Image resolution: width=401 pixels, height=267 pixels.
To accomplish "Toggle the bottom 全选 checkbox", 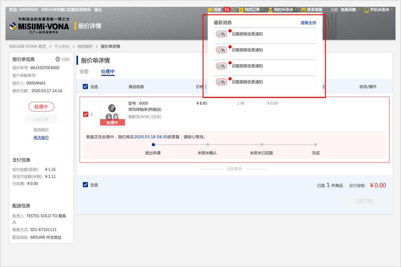I will click(85, 185).
